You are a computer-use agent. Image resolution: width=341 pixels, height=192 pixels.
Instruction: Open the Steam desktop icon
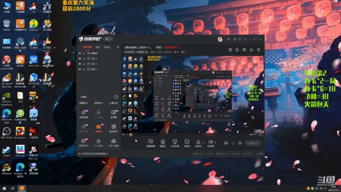pos(6,151)
